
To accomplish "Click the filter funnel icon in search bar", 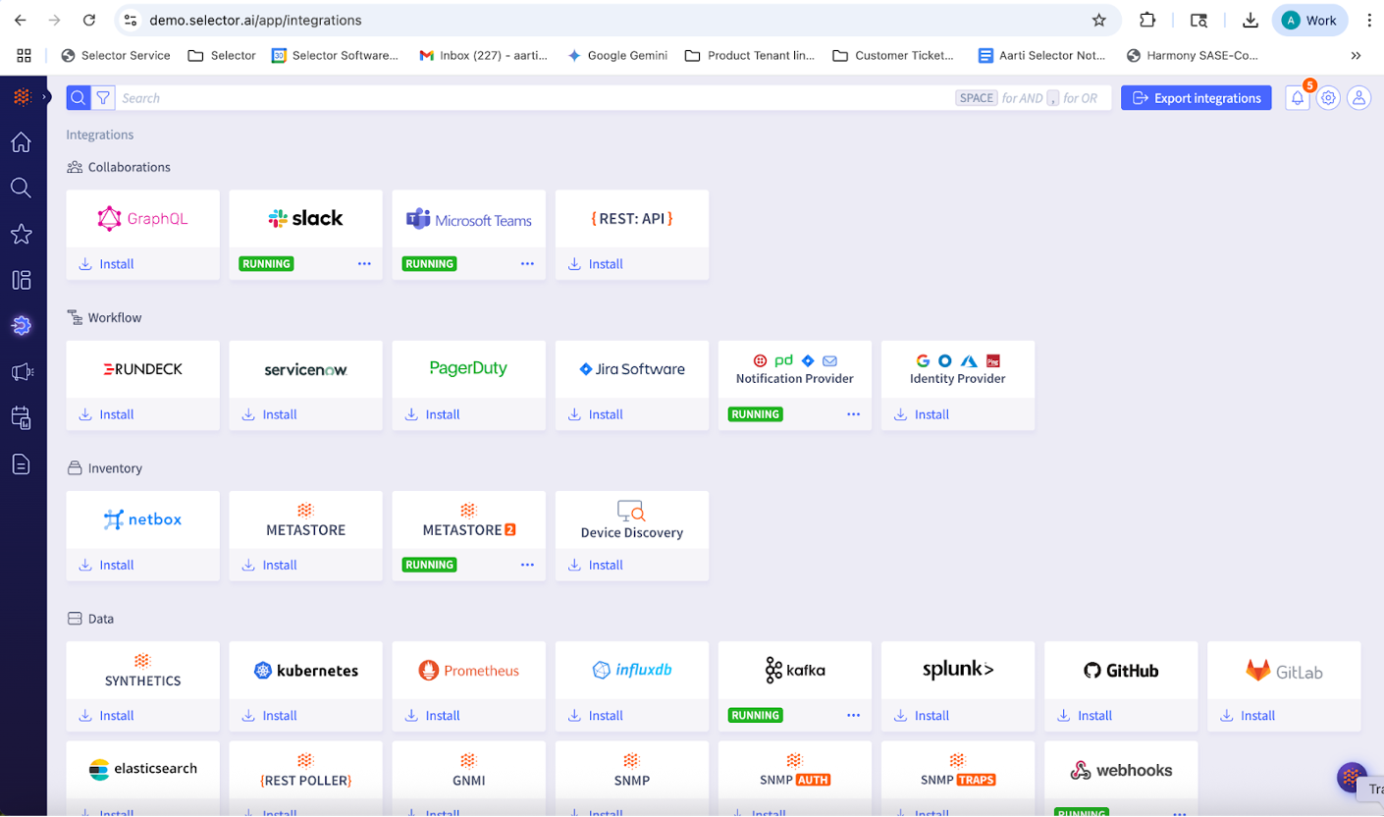I will coord(103,98).
